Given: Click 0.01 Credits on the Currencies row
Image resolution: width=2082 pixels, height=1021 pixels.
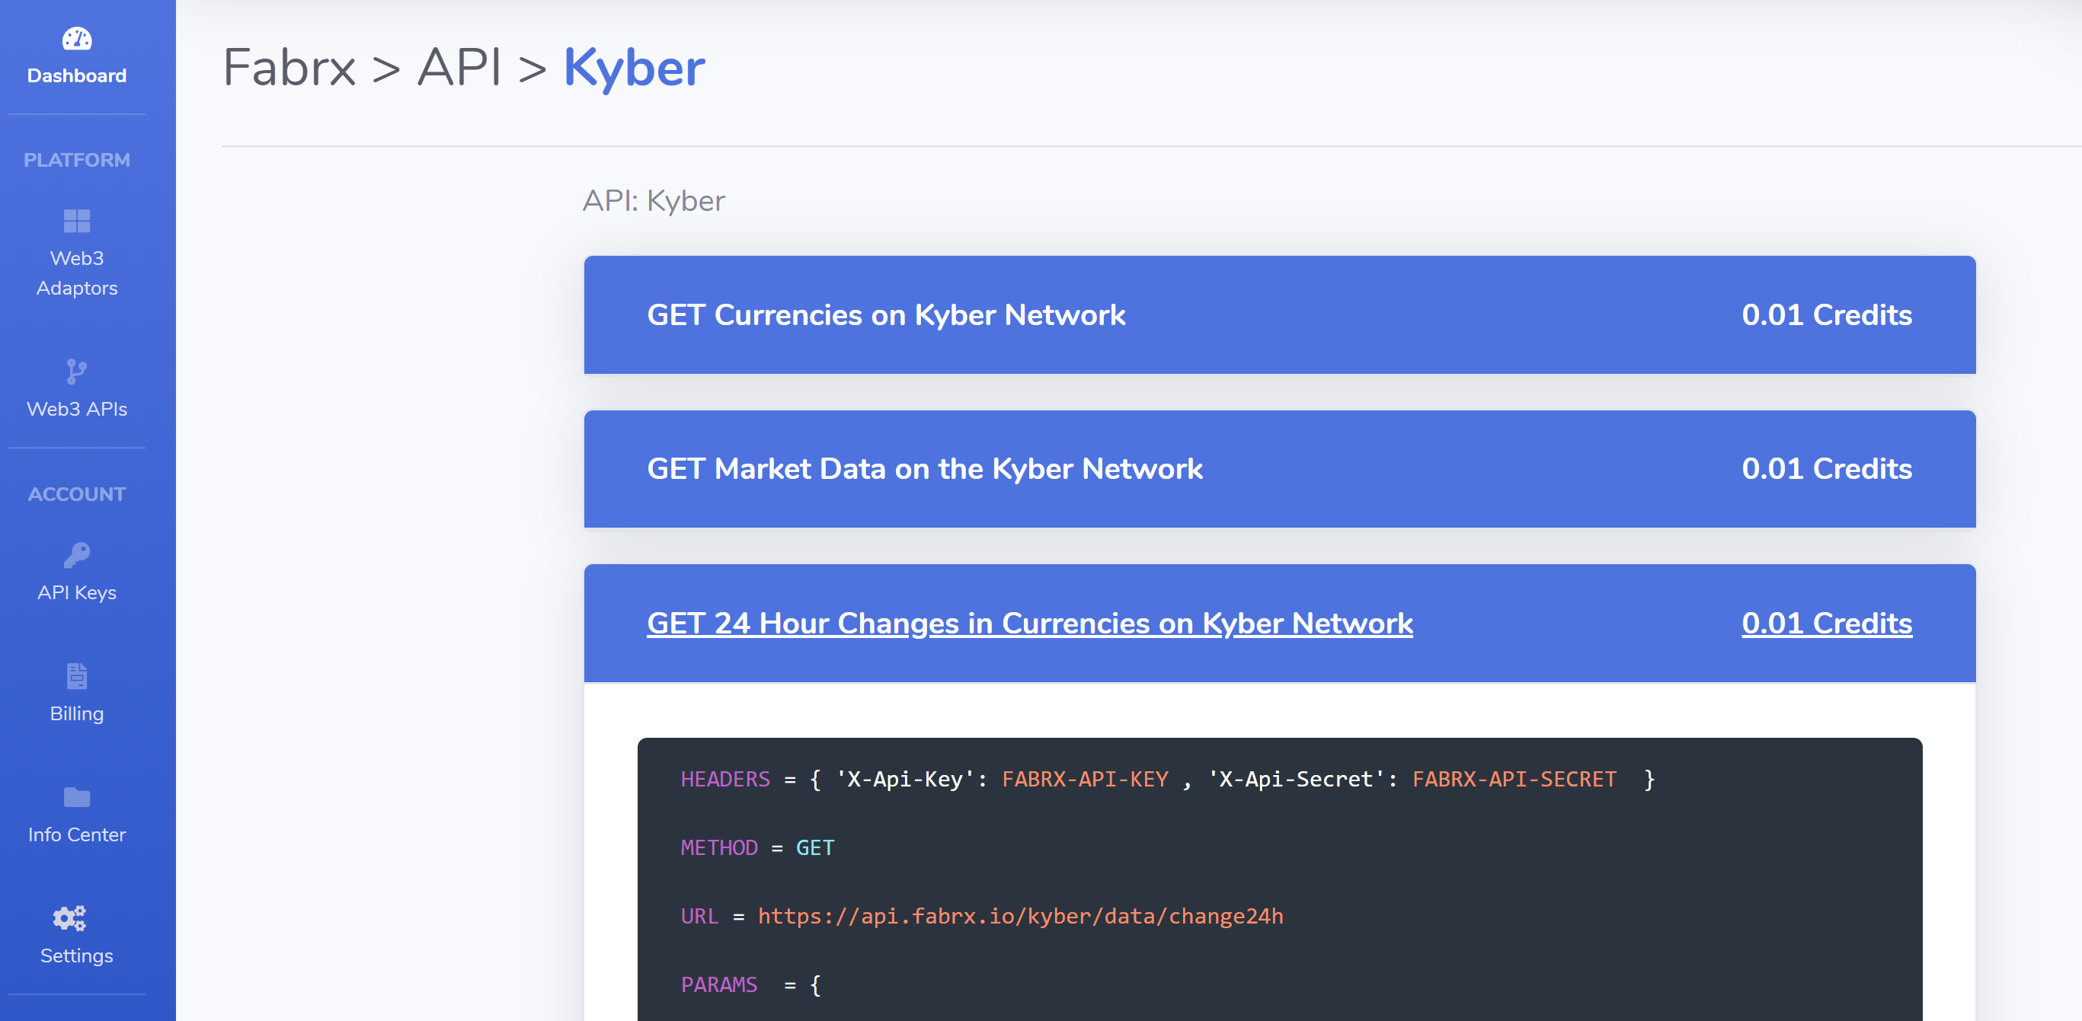Looking at the screenshot, I should tap(1827, 315).
